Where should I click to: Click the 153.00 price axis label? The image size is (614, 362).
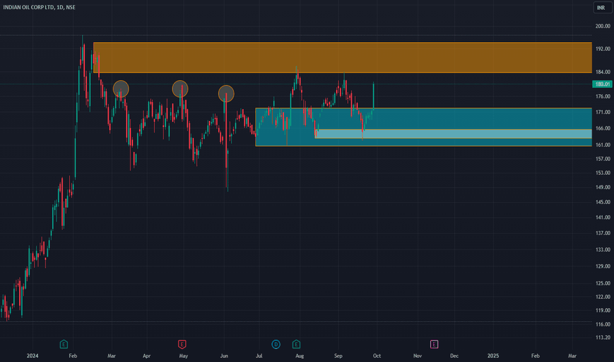(x=603, y=173)
